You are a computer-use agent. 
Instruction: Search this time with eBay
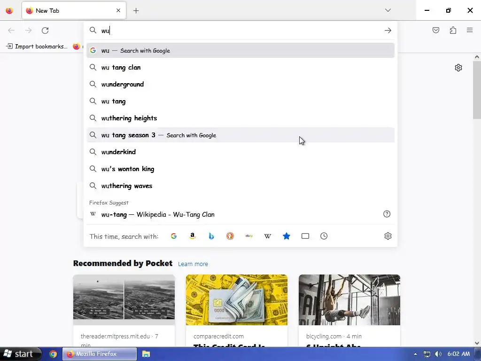click(249, 236)
